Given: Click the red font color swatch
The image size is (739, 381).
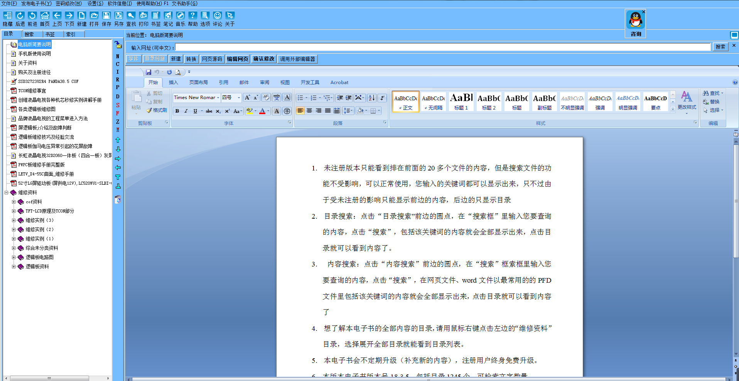Looking at the screenshot, I should click(x=262, y=111).
